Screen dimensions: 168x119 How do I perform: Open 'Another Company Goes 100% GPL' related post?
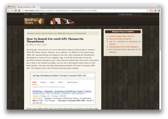(x=122, y=36)
